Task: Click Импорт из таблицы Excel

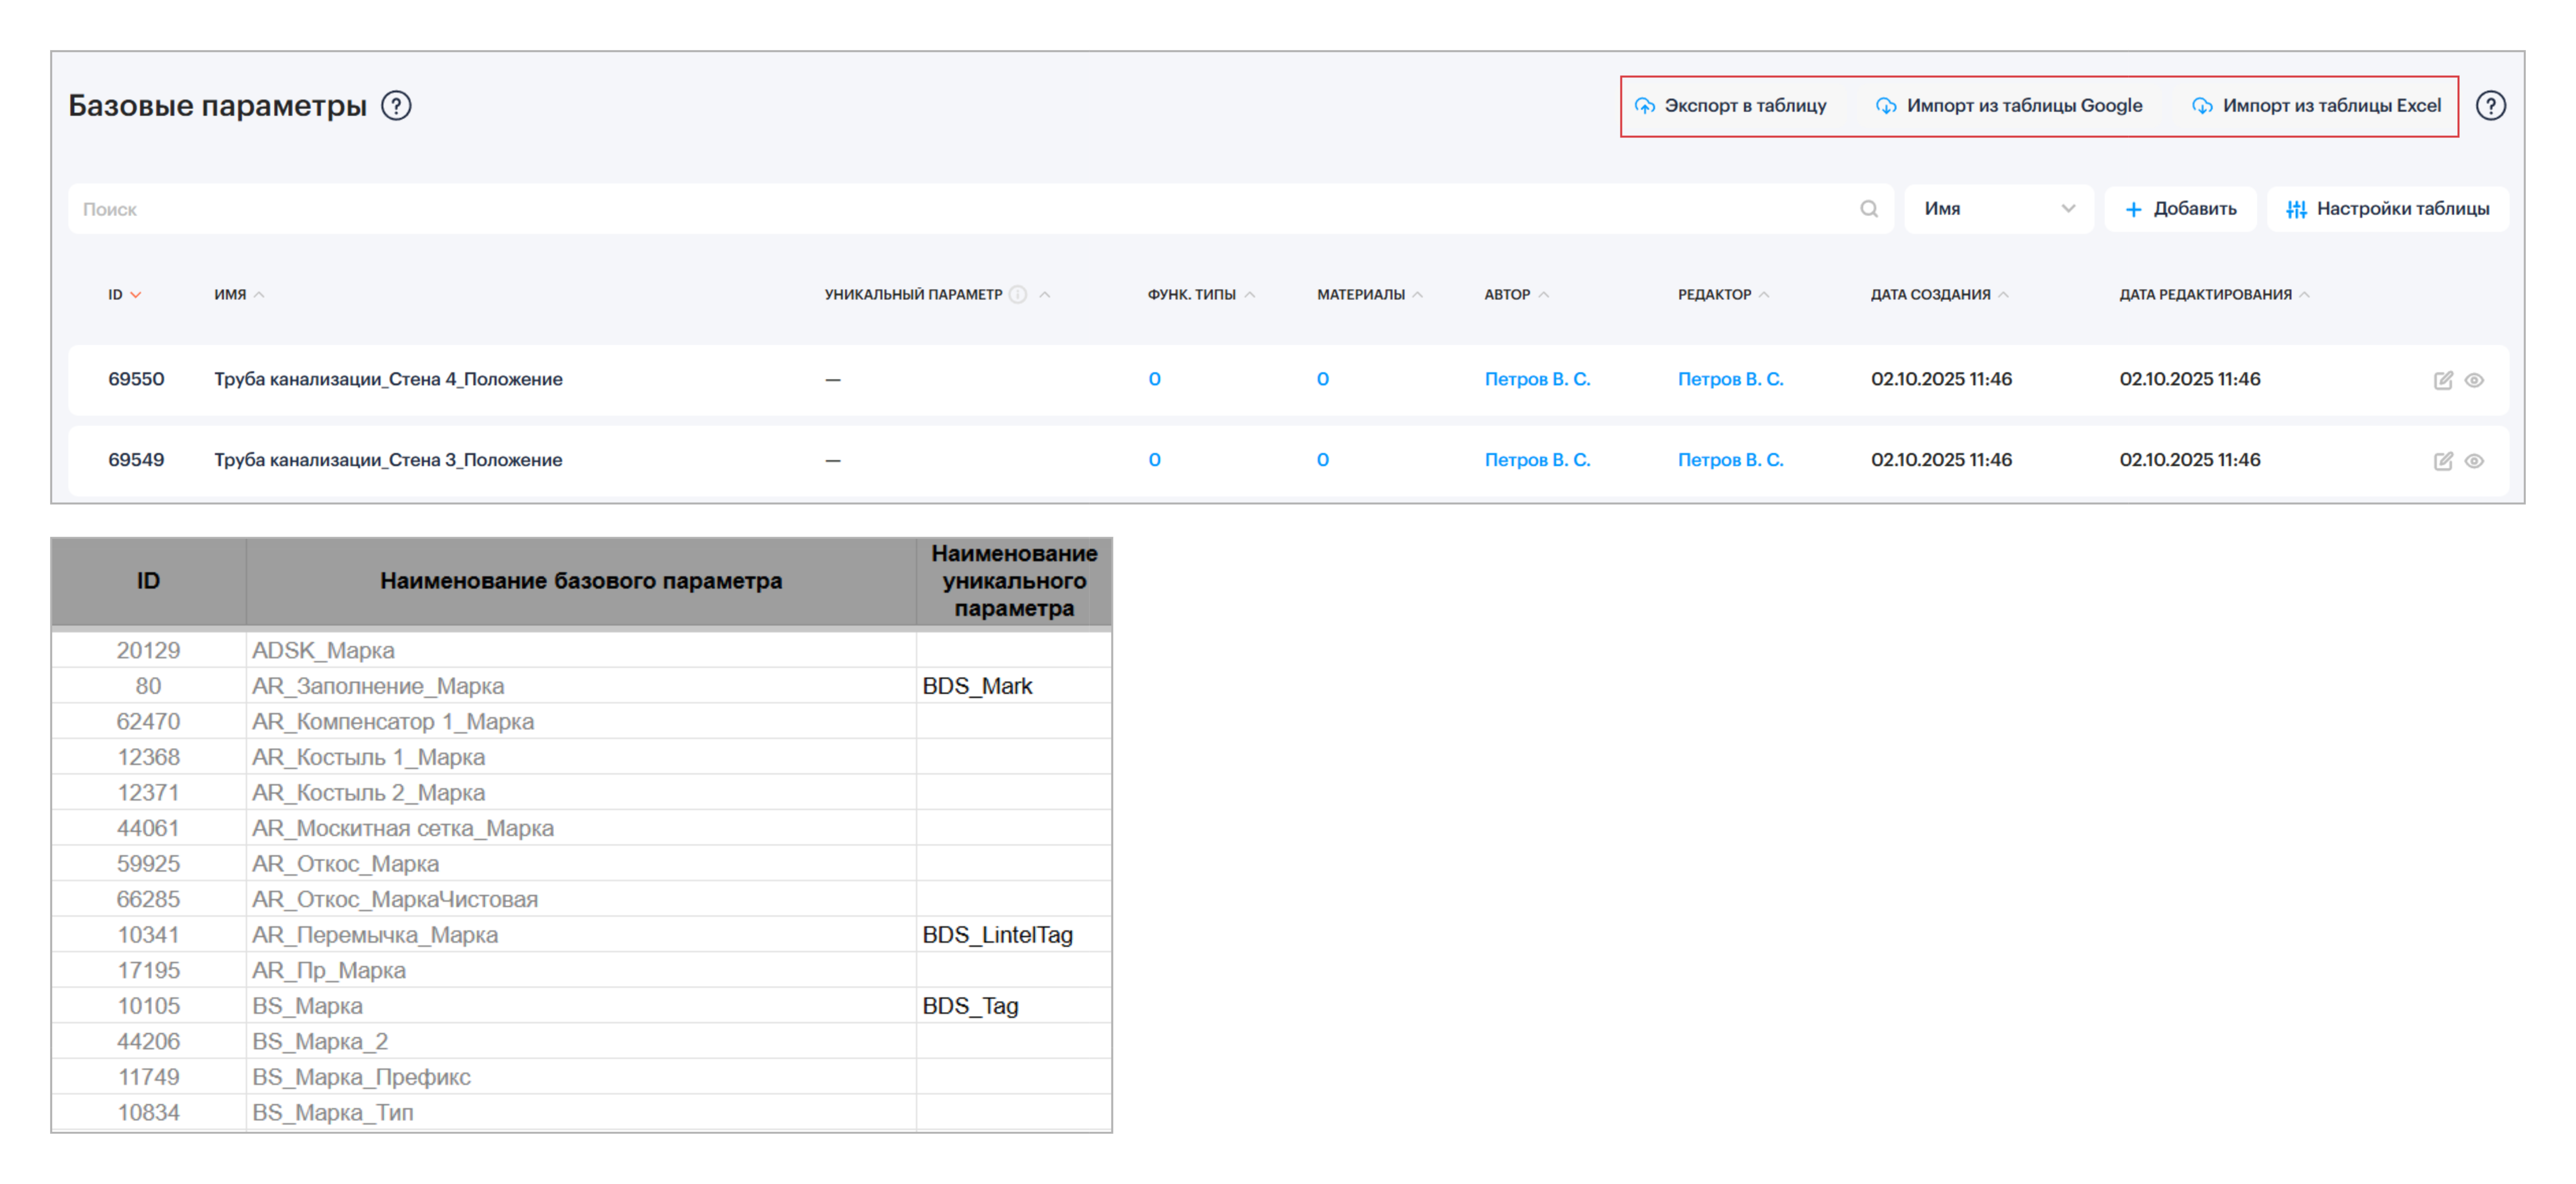Action: 2316,106
